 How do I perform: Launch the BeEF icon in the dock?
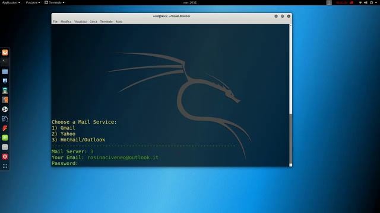point(5,118)
